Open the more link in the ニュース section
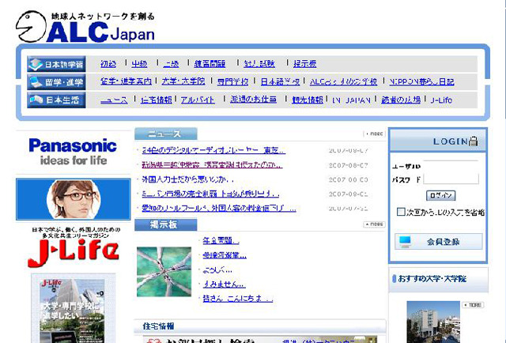Image resolution: width=506 pixels, height=343 pixels. (374, 134)
